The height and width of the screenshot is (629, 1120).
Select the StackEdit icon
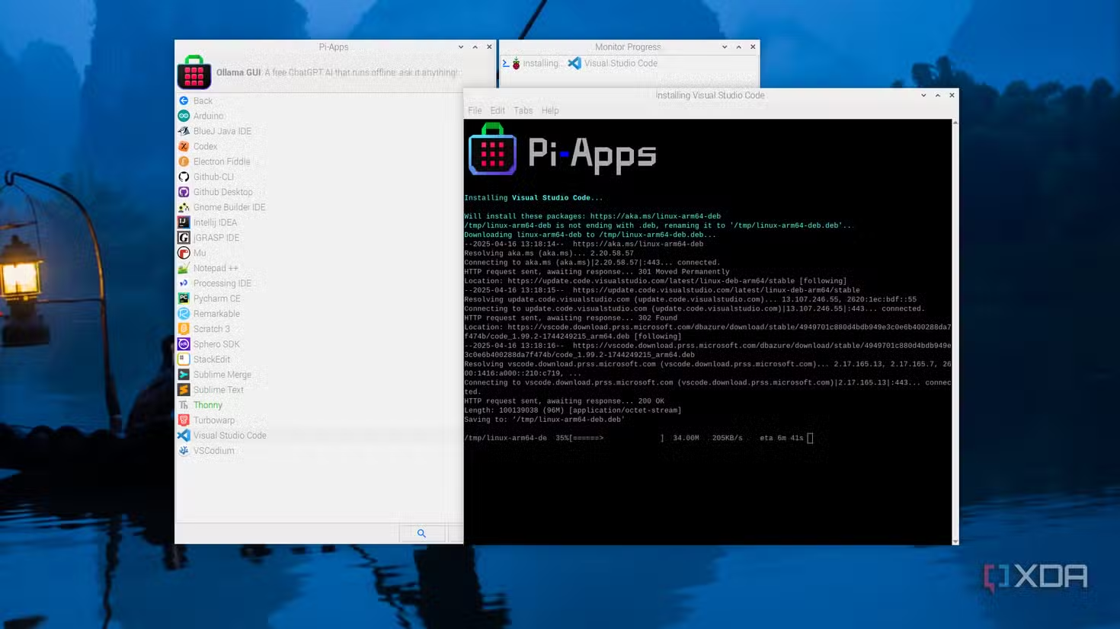coord(184,359)
